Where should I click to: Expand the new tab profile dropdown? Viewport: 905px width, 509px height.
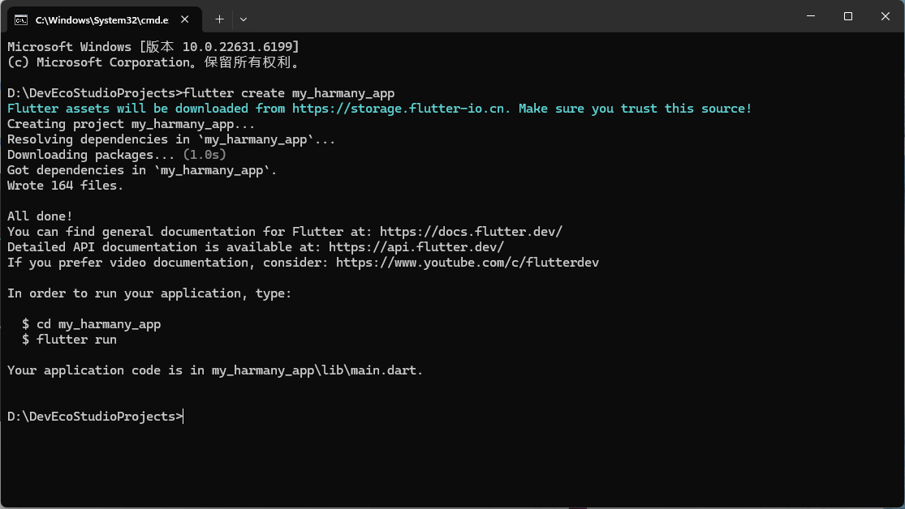[243, 19]
